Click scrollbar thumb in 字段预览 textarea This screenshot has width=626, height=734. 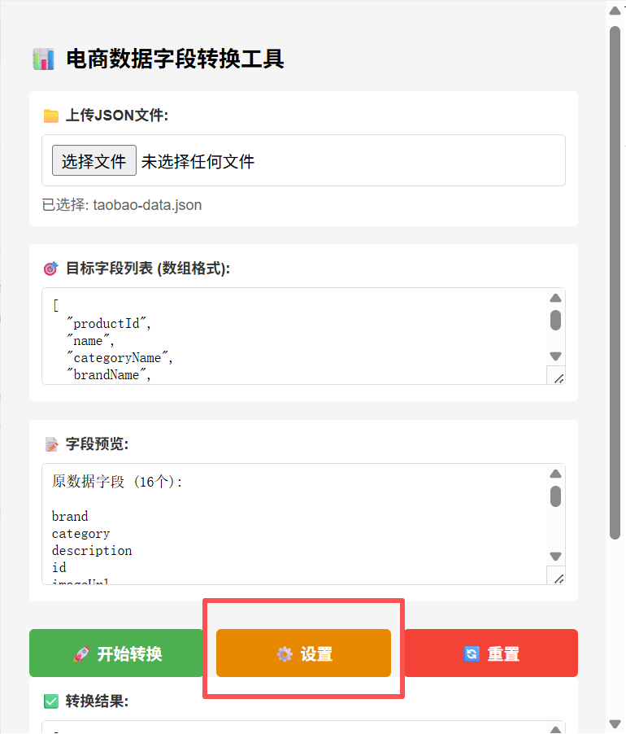point(555,496)
